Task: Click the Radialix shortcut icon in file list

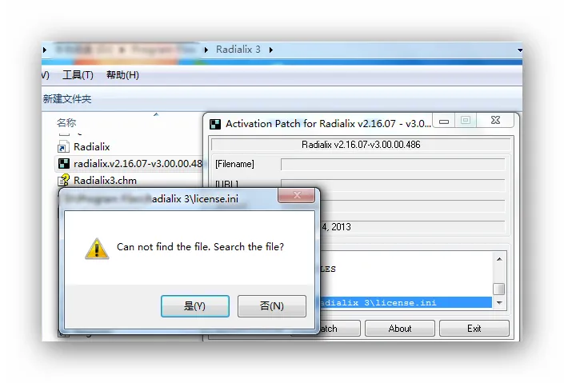Action: [63, 147]
